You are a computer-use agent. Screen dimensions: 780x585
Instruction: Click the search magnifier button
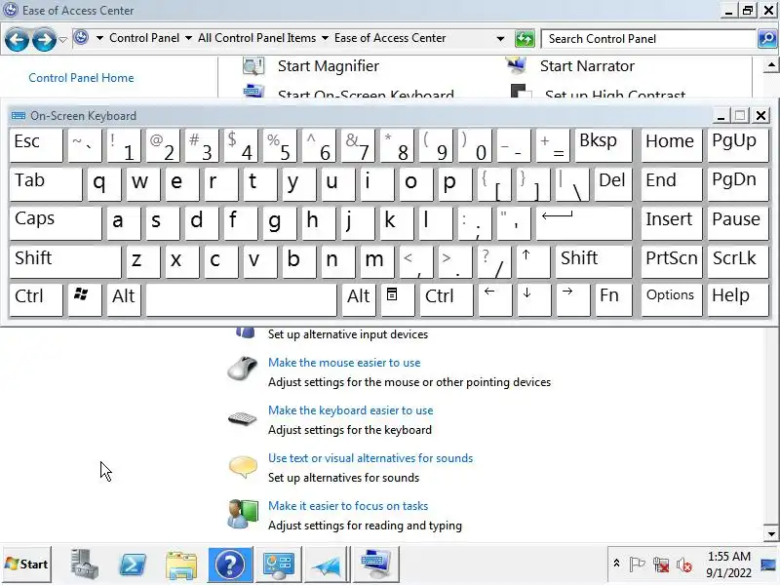coord(767,38)
